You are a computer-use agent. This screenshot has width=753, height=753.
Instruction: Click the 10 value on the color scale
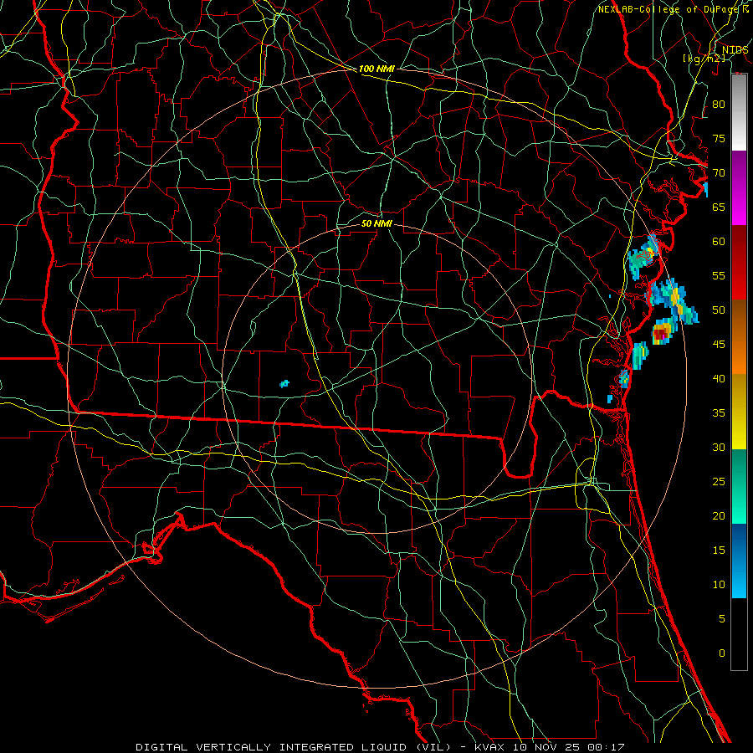click(719, 585)
